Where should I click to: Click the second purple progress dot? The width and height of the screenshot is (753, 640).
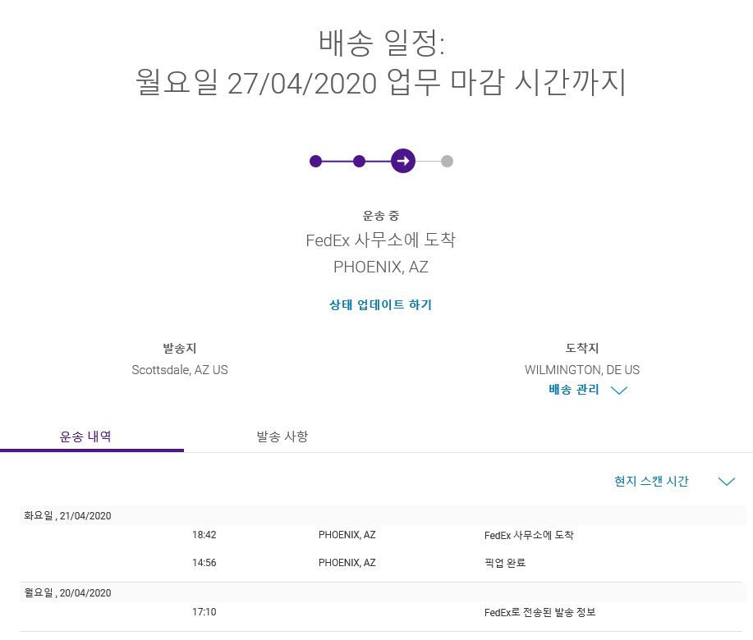click(359, 161)
